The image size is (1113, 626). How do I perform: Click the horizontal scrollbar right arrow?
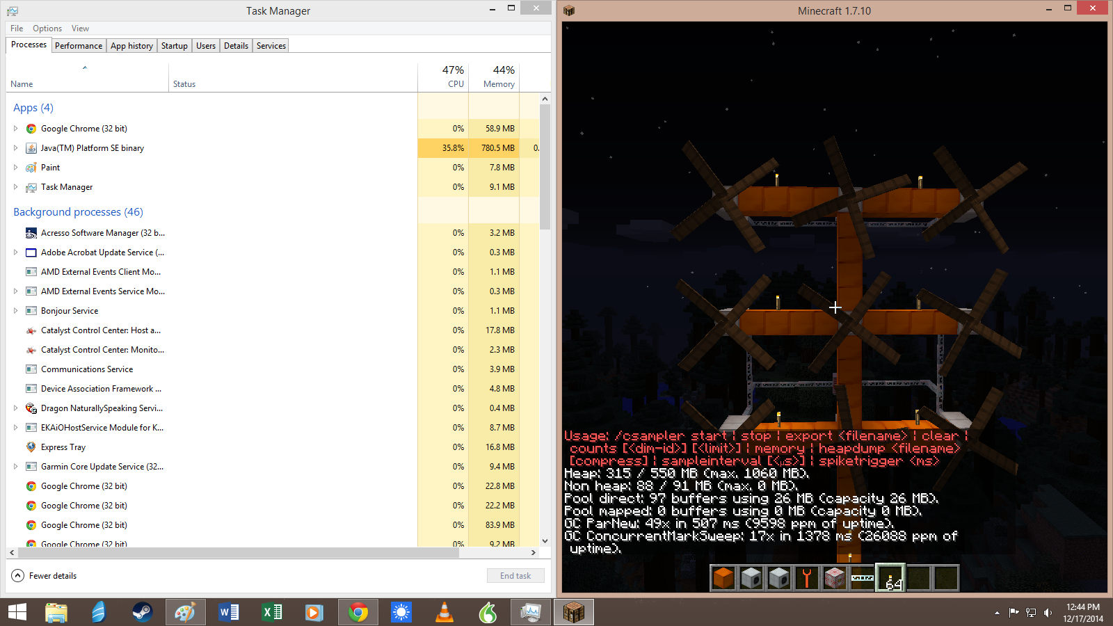pyautogui.click(x=534, y=553)
